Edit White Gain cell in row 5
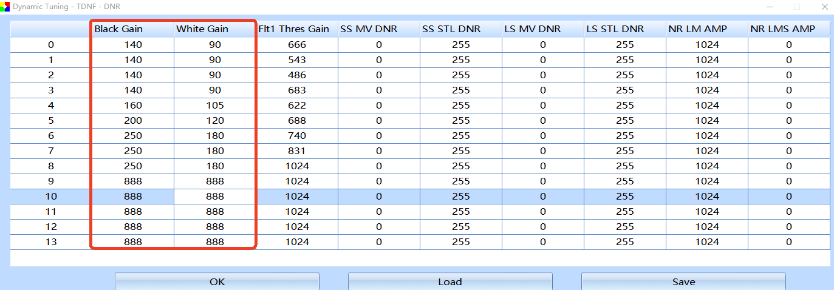The width and height of the screenshot is (834, 290). click(x=214, y=121)
